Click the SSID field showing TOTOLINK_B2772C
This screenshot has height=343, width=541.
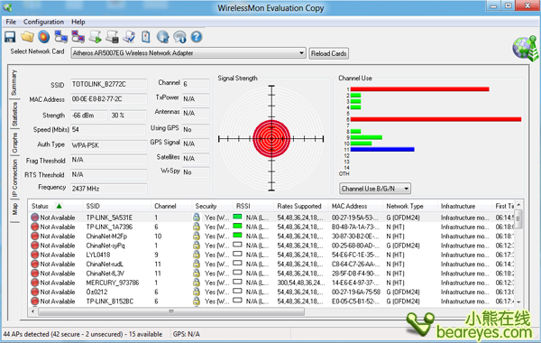pyautogui.click(x=109, y=84)
